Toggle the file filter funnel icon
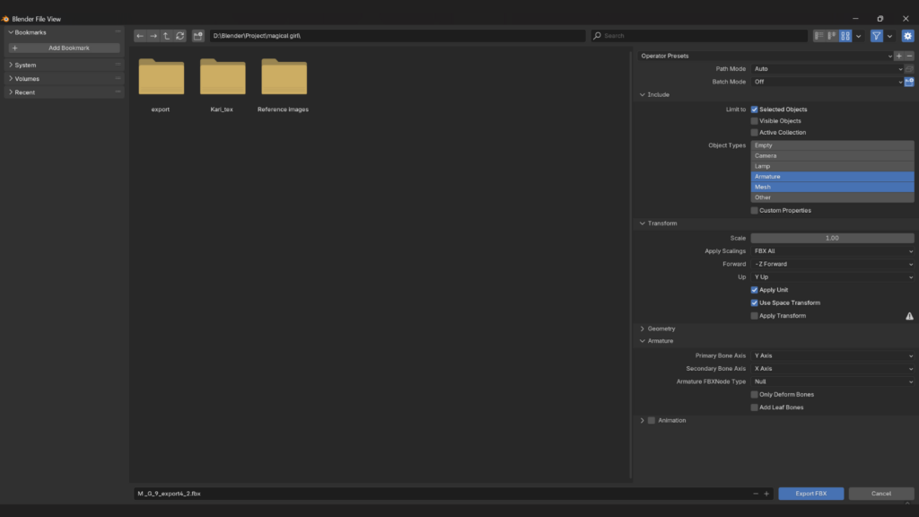 pyautogui.click(x=877, y=36)
